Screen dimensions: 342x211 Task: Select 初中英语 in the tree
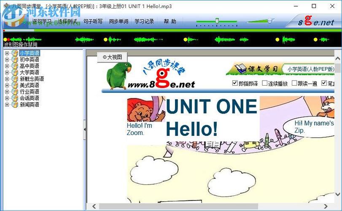coord(30,60)
